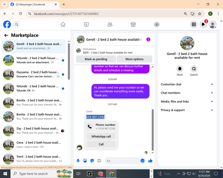Screen dimensions: 223x178
Task: Click the chat messages vertical scrollbar
Action: tap(153, 130)
